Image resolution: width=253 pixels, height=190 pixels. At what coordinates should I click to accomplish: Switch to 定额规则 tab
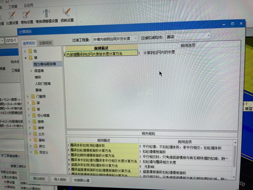click(45, 43)
